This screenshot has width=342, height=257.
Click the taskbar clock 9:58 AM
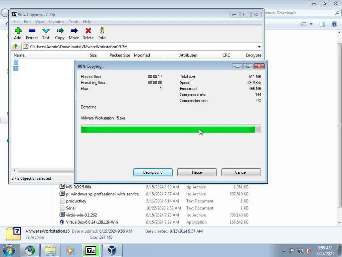[325, 248]
